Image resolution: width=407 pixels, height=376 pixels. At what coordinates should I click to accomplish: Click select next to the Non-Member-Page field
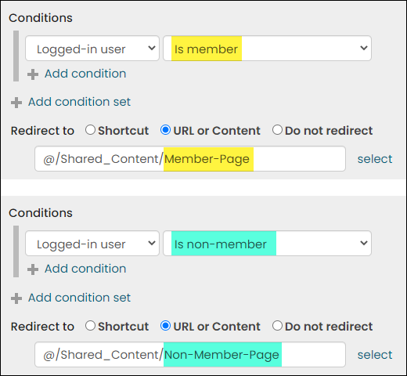click(375, 355)
